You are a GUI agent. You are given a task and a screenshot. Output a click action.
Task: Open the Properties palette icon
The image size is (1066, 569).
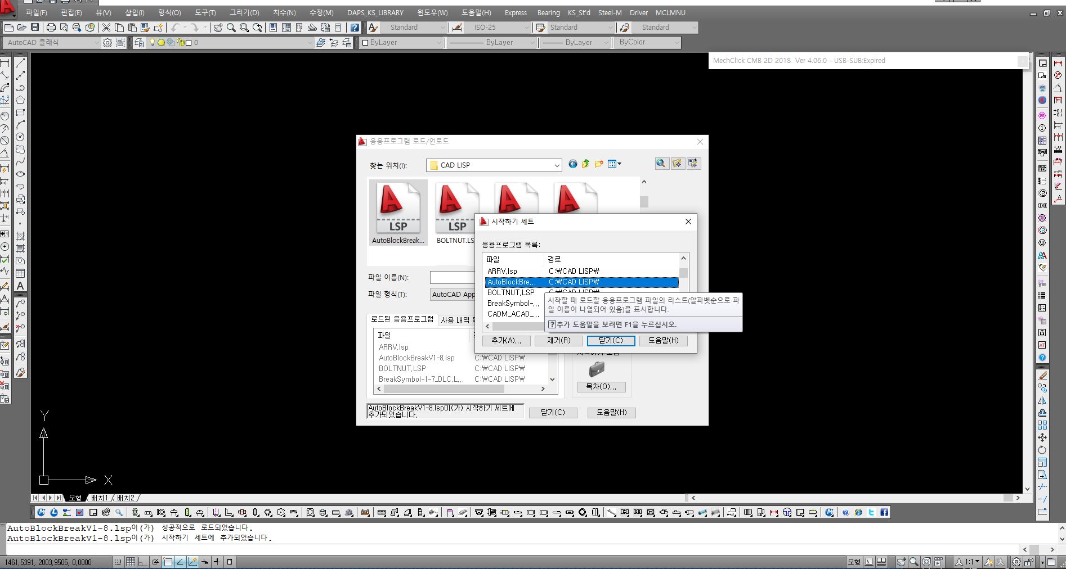click(273, 28)
